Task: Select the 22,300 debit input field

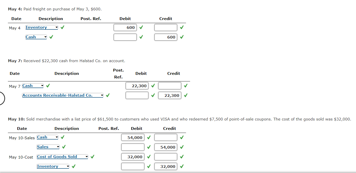Action: (x=137, y=85)
